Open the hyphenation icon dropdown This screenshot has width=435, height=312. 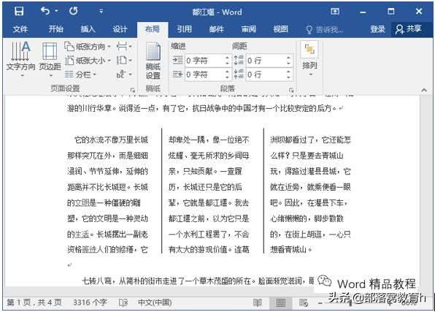pyautogui.click(x=124, y=75)
